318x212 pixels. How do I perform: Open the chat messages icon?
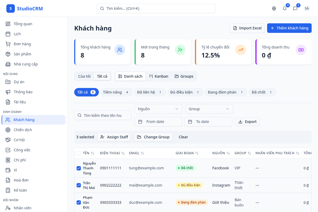295,8
